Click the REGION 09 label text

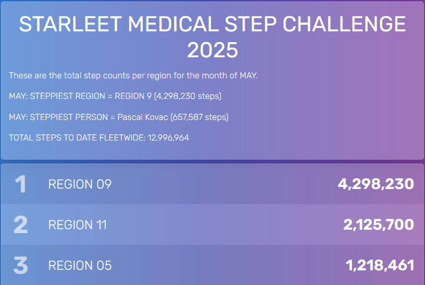click(x=80, y=184)
